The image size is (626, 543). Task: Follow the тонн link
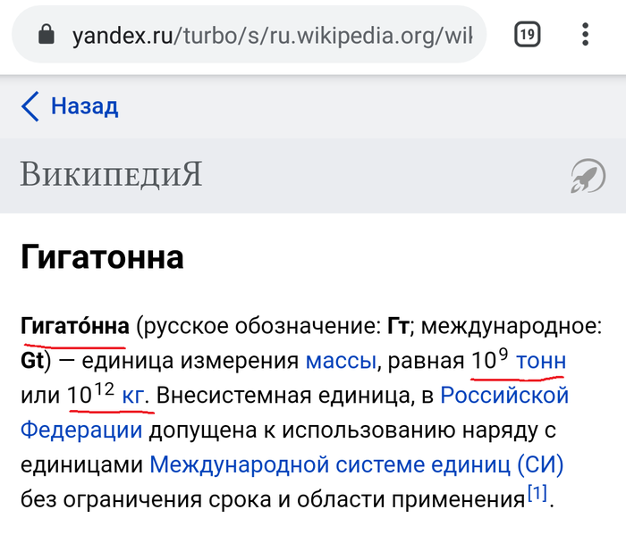click(541, 361)
